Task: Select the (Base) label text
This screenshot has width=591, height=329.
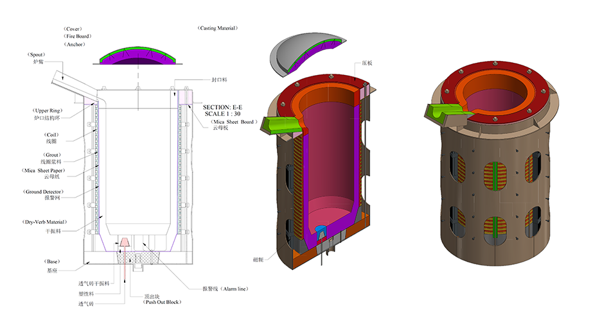Action: tap(53, 262)
